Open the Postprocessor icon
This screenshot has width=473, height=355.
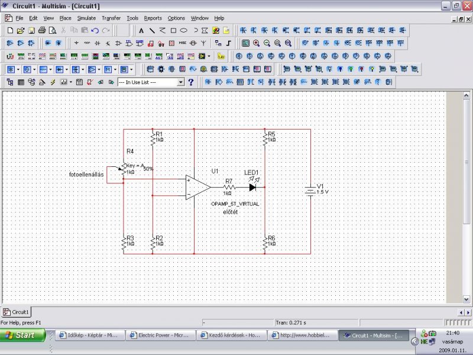(x=79, y=82)
